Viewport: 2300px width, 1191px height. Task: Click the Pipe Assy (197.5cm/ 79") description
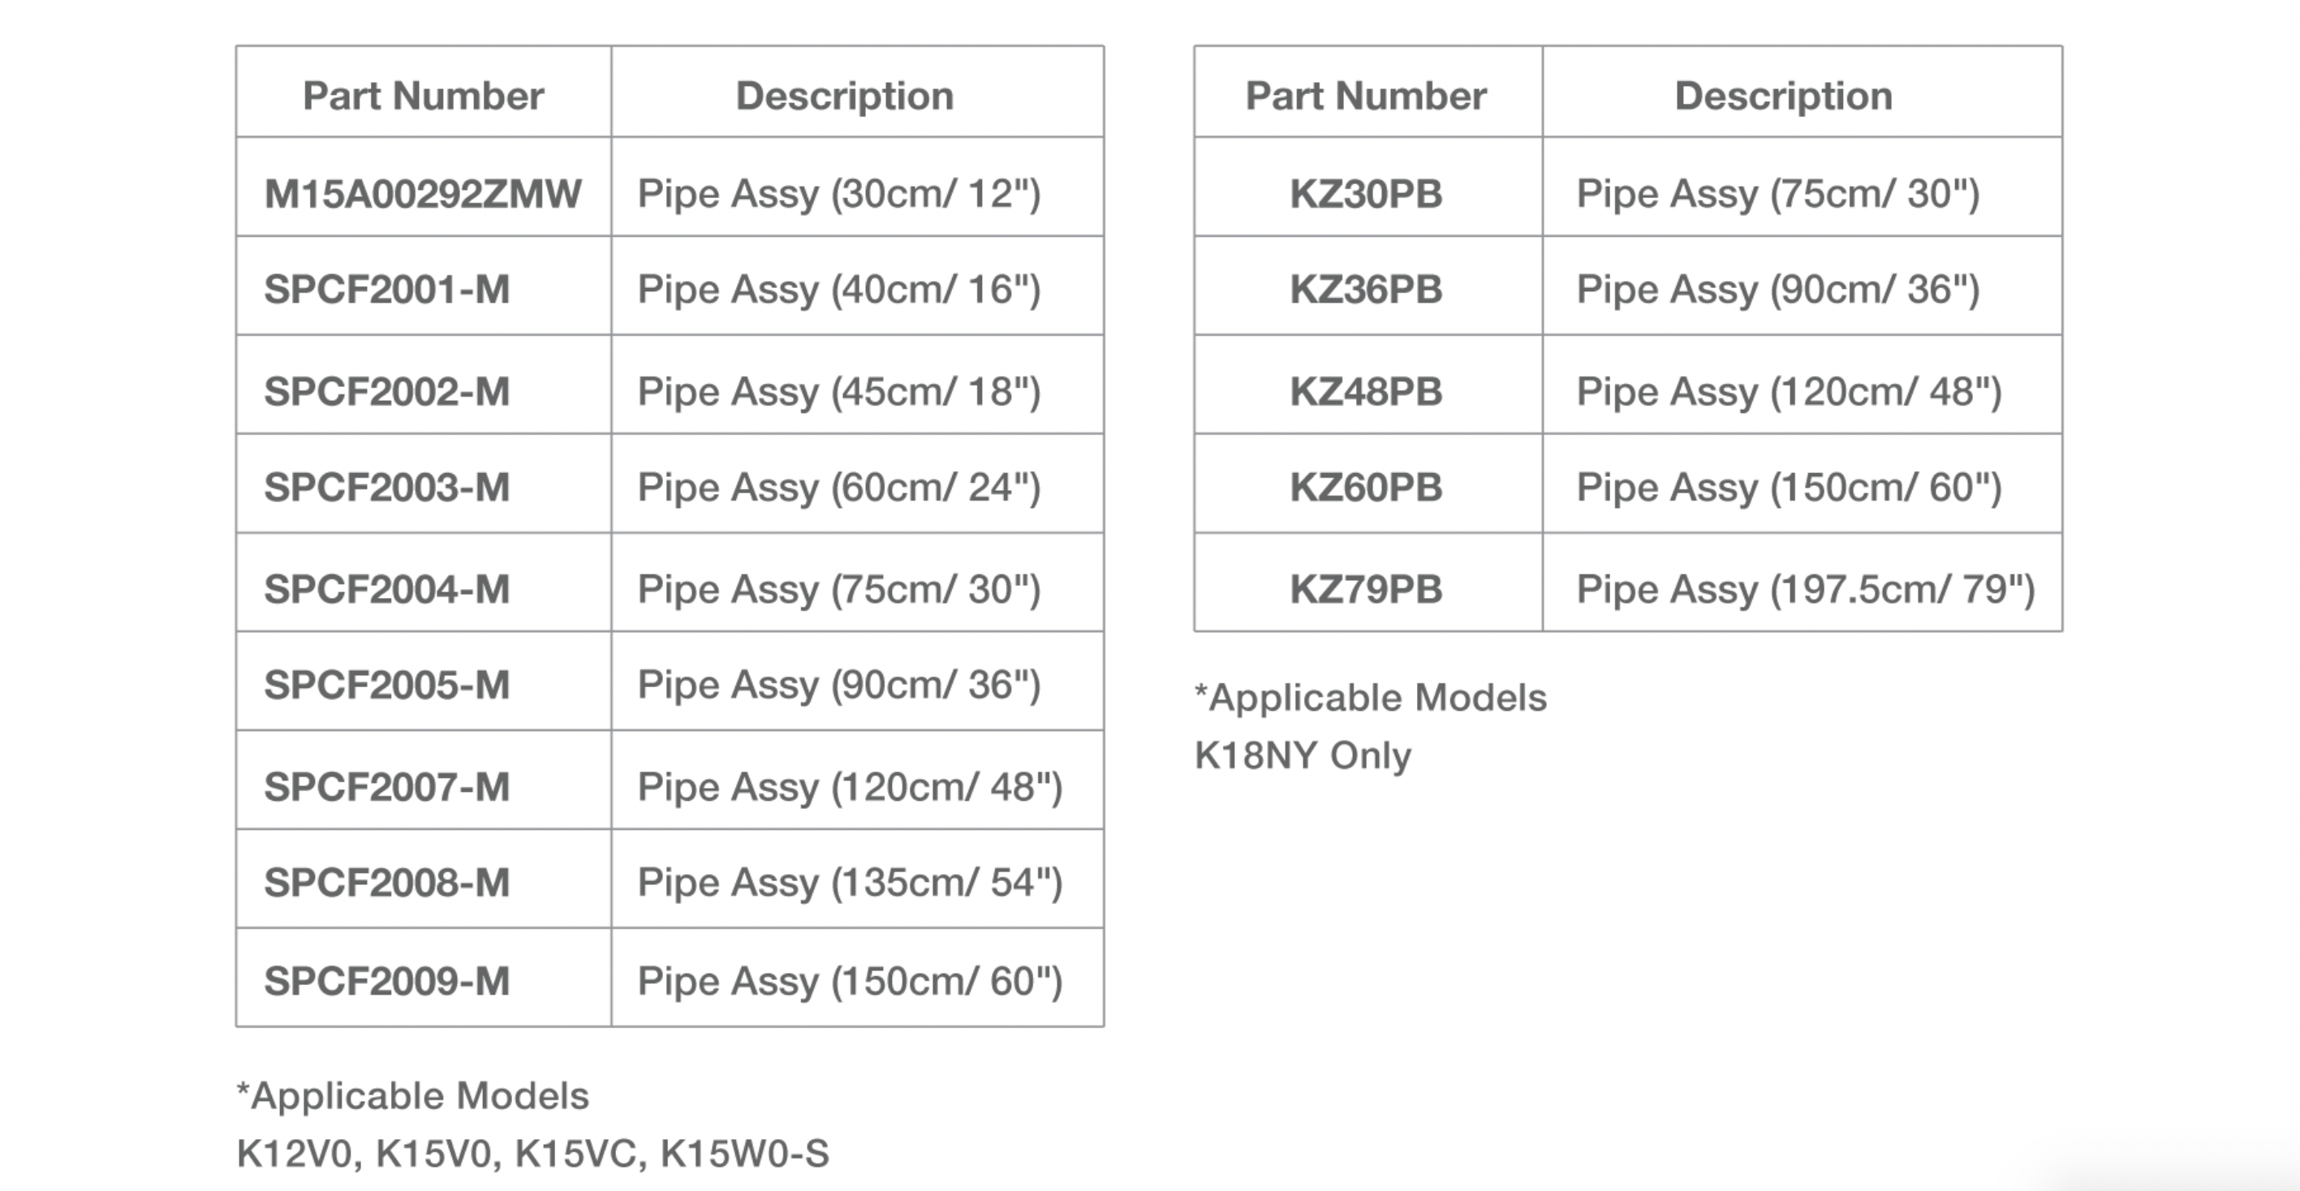click(1806, 589)
